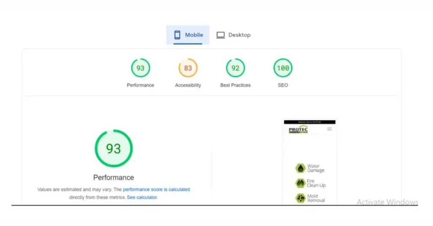433x226 pixels.
Task: Jump to Performance score gauge 93 in summary row
Action: (140, 68)
